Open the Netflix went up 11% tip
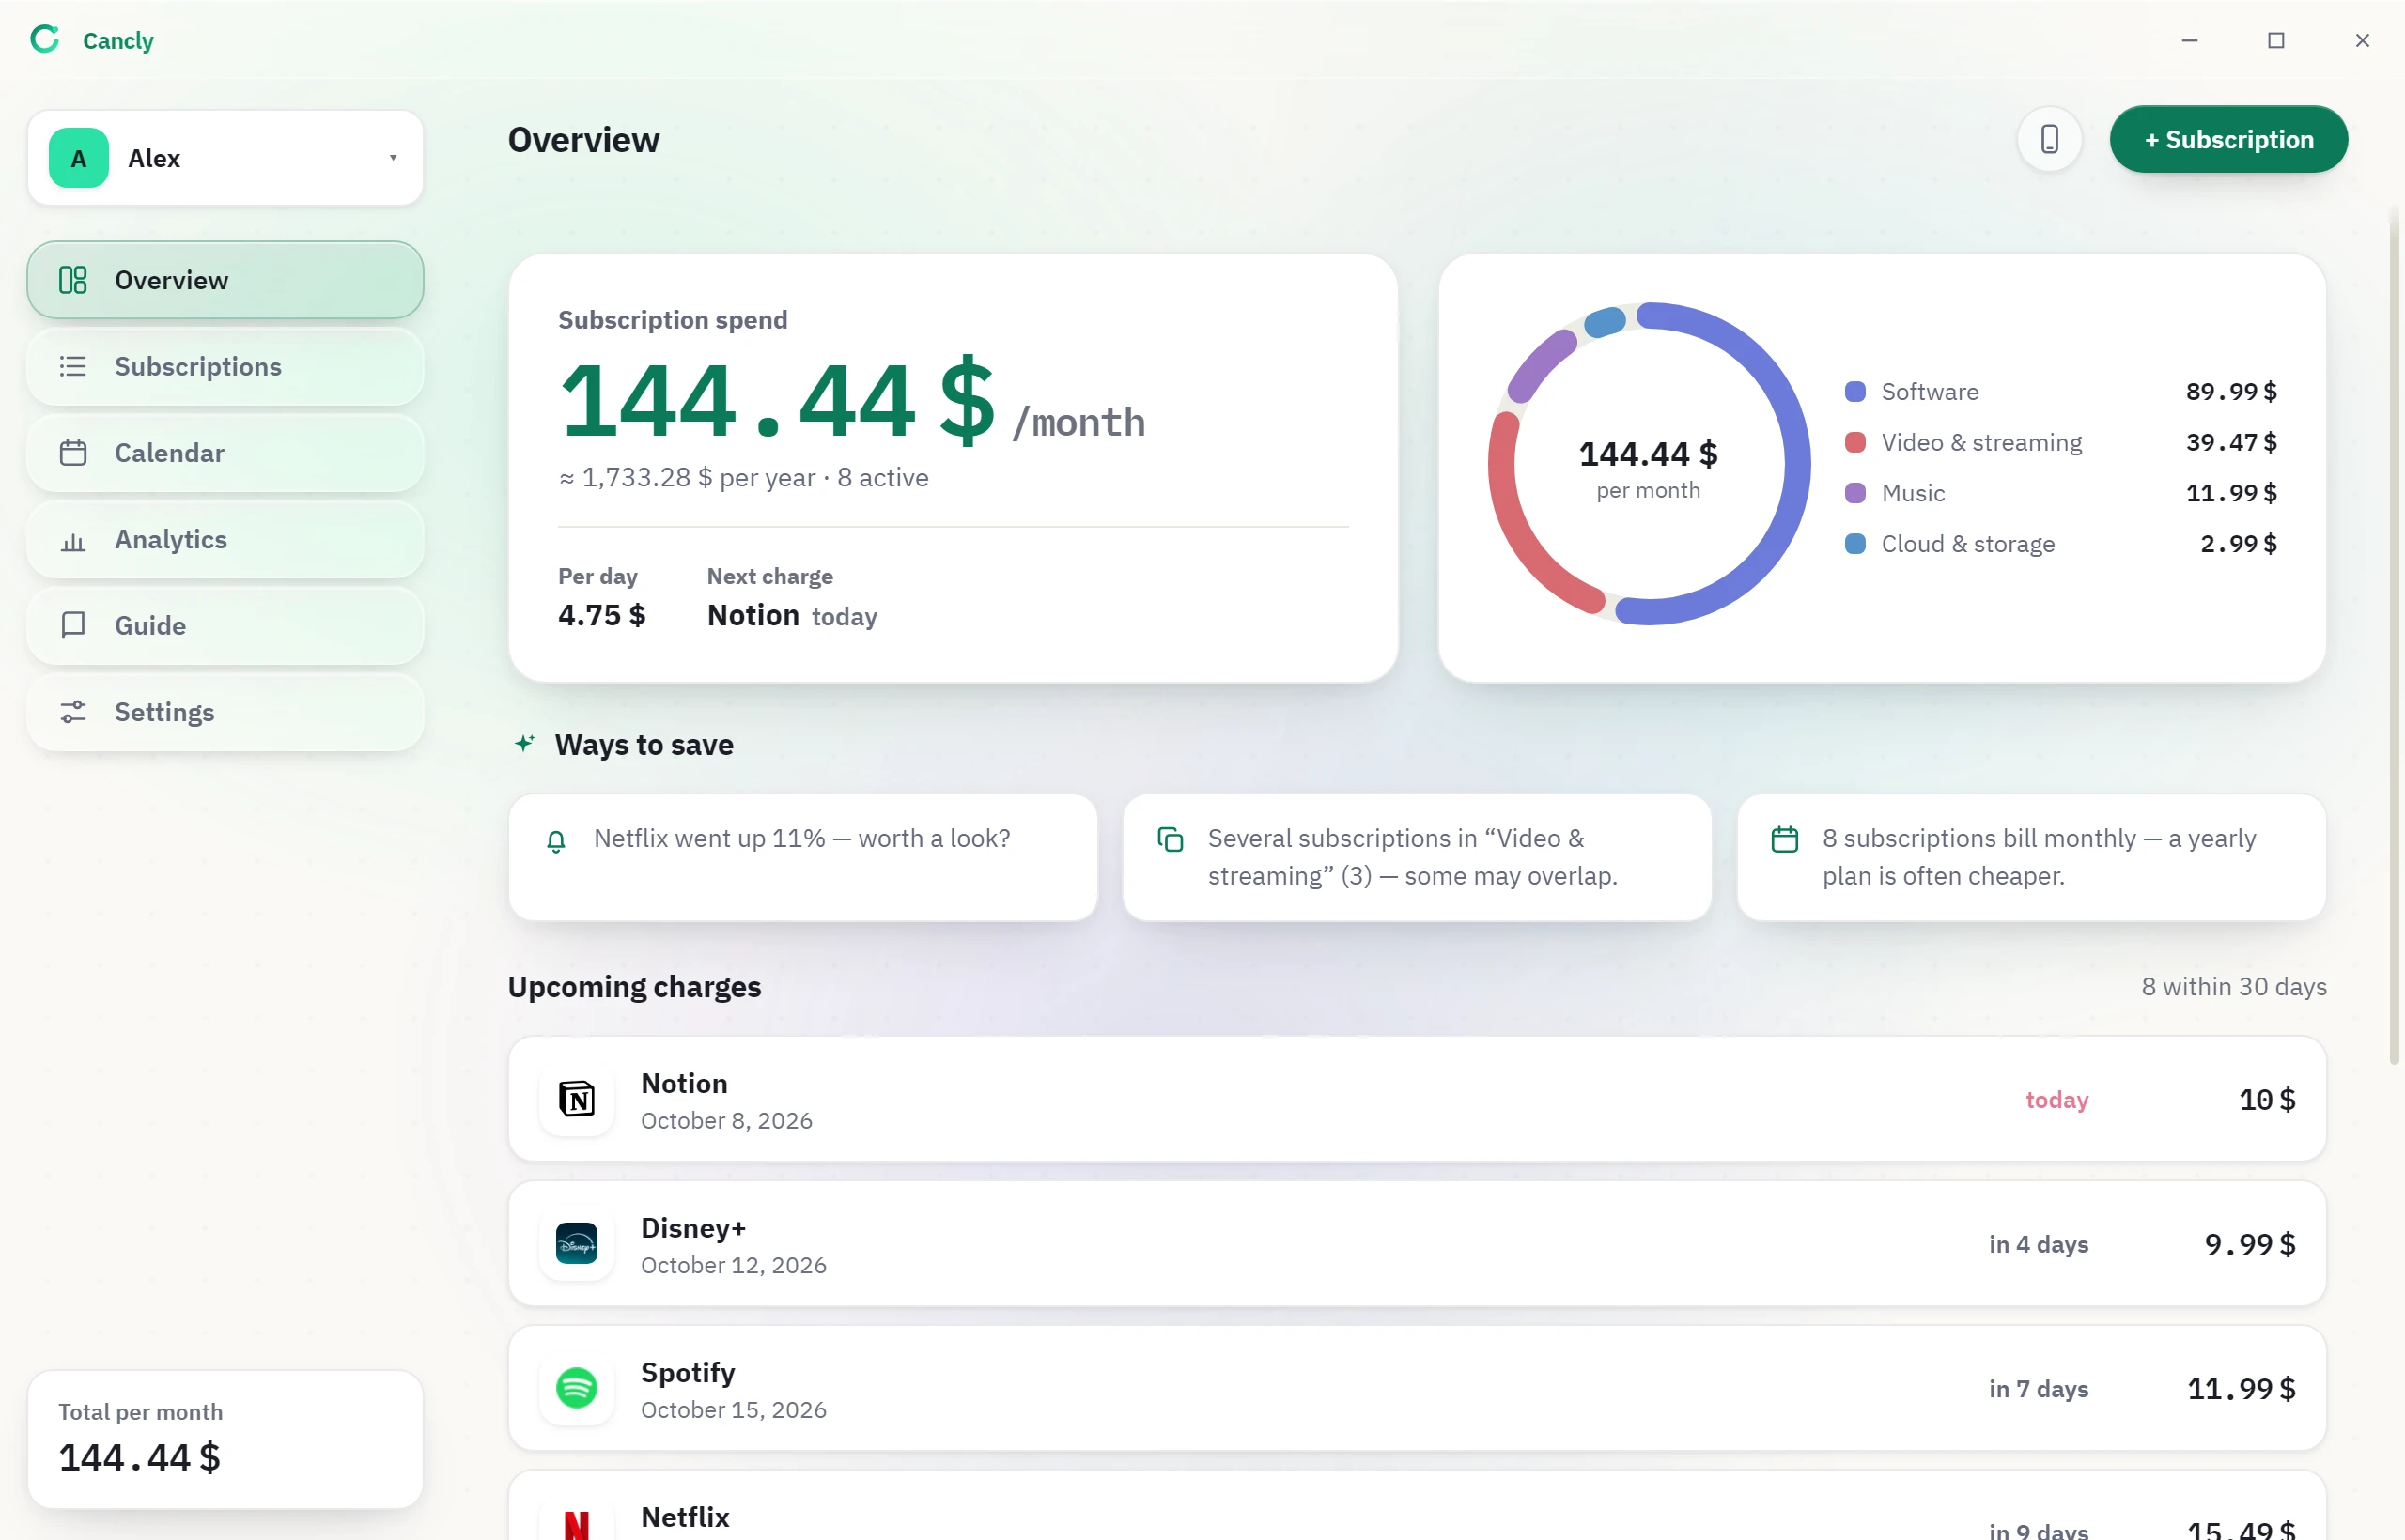 pyautogui.click(x=802, y=857)
